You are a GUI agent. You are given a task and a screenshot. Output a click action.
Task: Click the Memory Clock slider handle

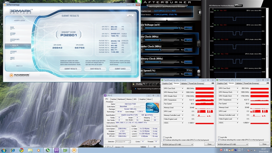tap(160, 62)
